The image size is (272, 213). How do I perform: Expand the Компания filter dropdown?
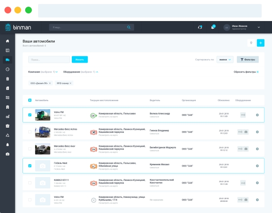(43, 72)
